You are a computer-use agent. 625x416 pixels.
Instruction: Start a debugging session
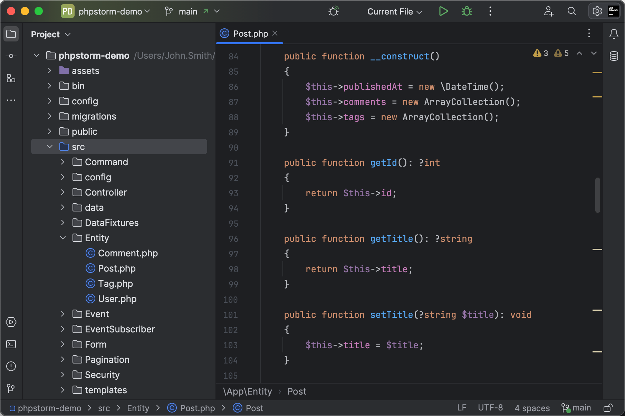(466, 11)
